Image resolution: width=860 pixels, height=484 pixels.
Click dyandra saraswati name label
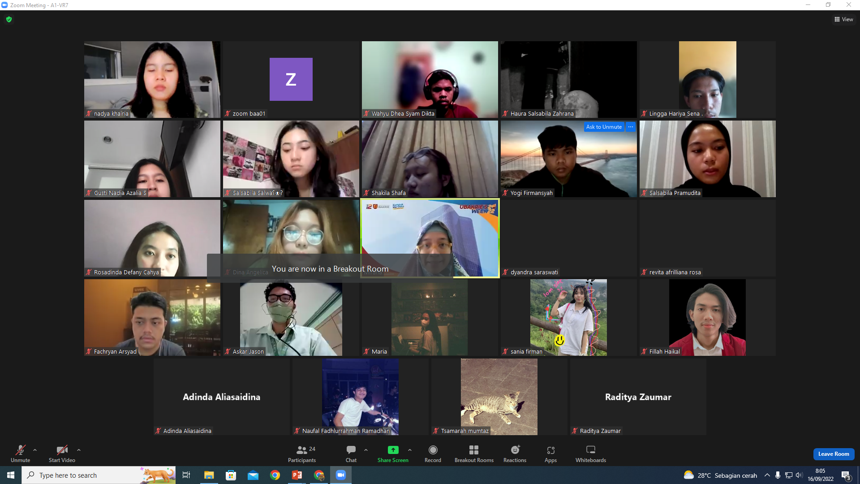point(534,272)
